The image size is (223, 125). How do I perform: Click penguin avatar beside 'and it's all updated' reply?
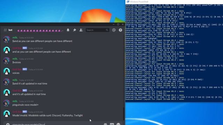[7, 92]
